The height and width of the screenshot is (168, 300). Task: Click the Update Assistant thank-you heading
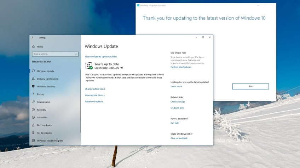point(204,18)
